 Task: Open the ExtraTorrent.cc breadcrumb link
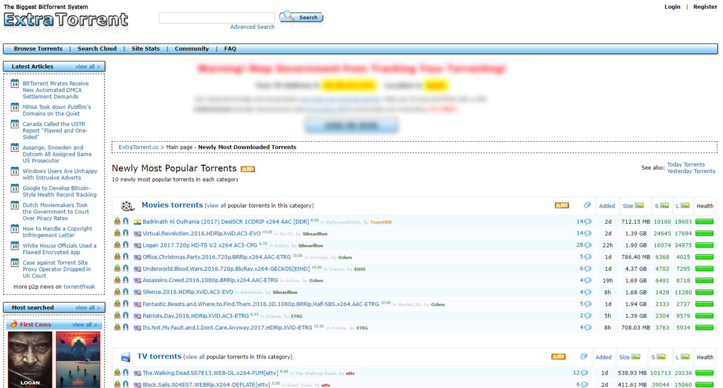138,147
